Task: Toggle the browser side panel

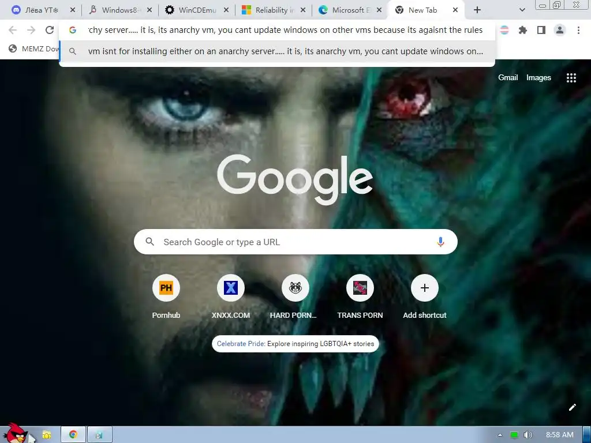Action: [x=541, y=30]
